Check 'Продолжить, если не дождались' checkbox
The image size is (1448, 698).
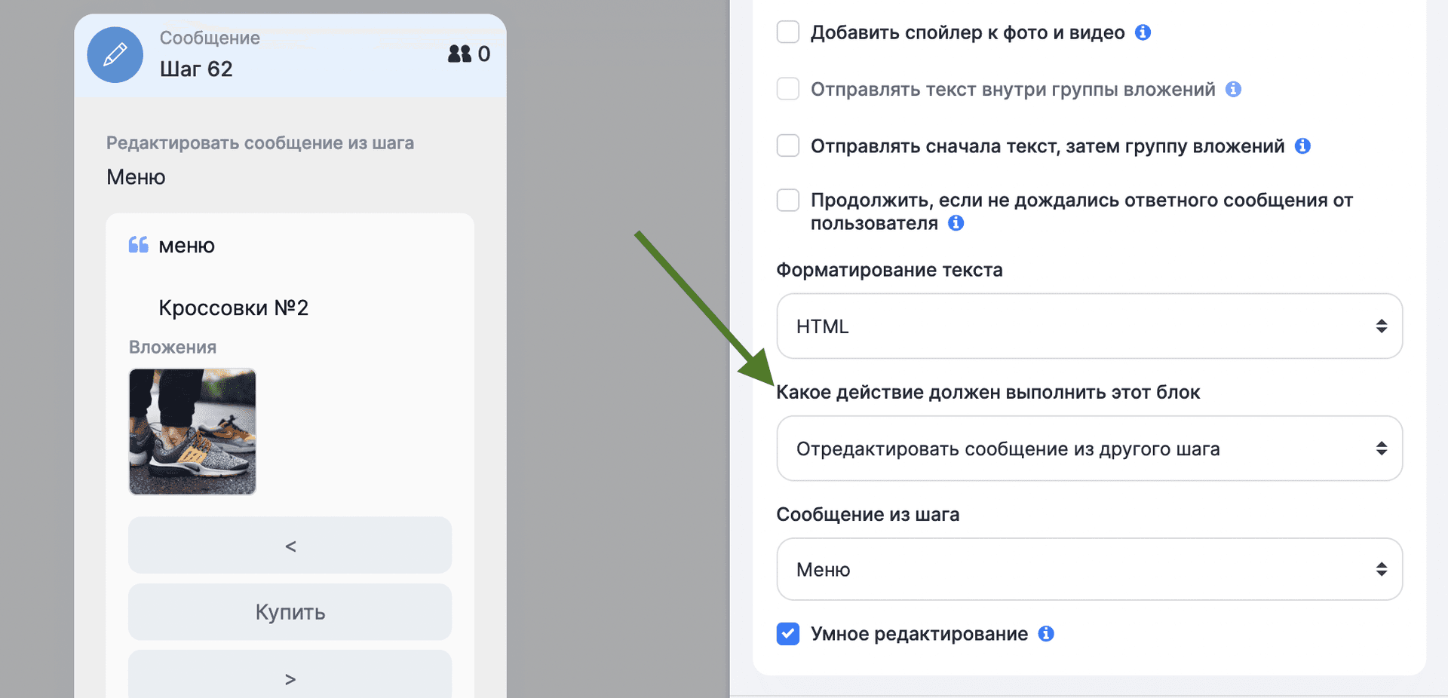pos(788,201)
